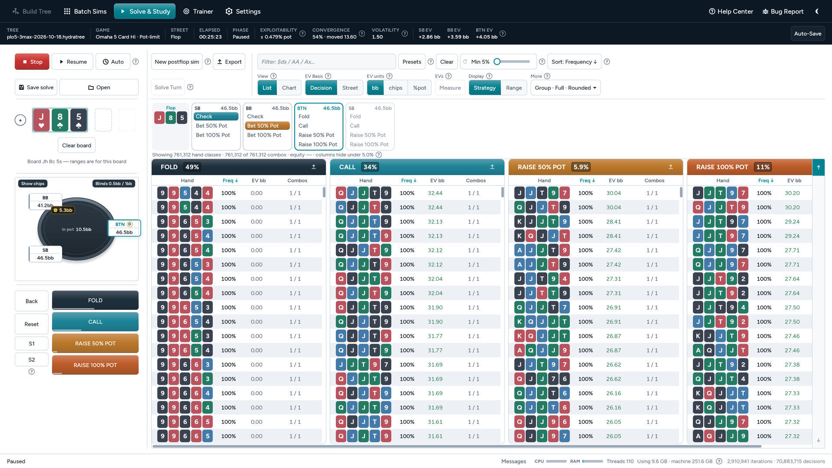Screen dimensions: 832x468
Task: Set EV units to chips
Action: click(x=395, y=88)
